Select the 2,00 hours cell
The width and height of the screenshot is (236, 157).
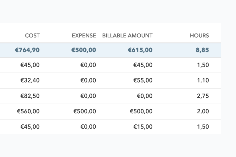[x=203, y=111]
